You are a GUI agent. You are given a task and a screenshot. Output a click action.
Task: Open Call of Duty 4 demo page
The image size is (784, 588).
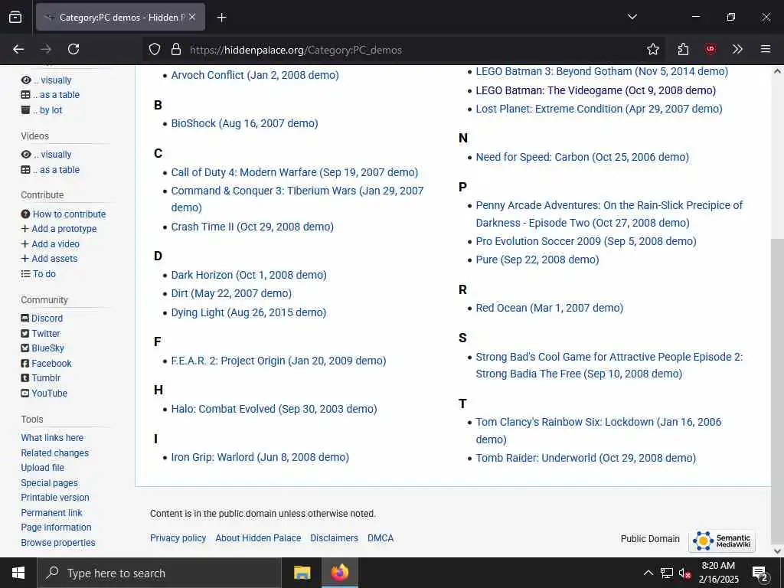(295, 172)
